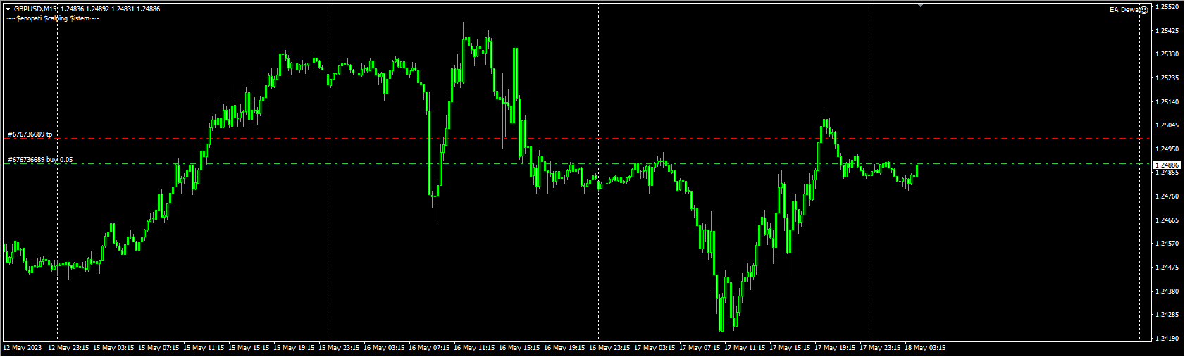Click the EA Dewa expert advisor label
This screenshot has width=1185, height=357.
[1124, 10]
